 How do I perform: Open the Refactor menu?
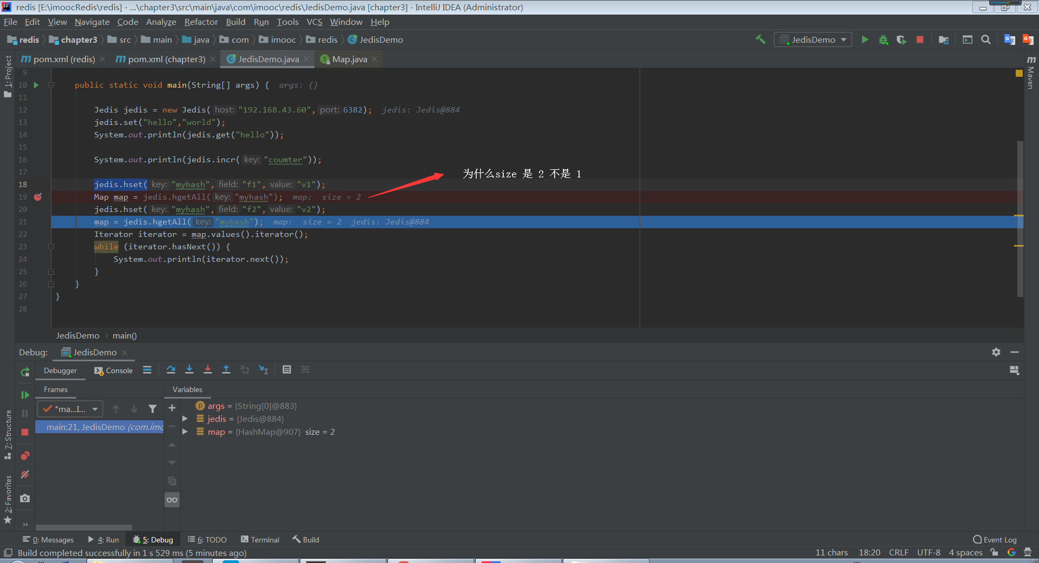pyautogui.click(x=201, y=22)
